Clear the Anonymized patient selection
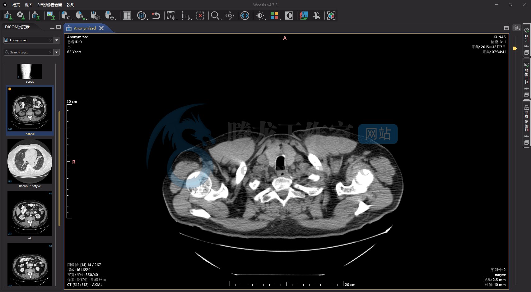The image size is (531, 292). coord(50,40)
